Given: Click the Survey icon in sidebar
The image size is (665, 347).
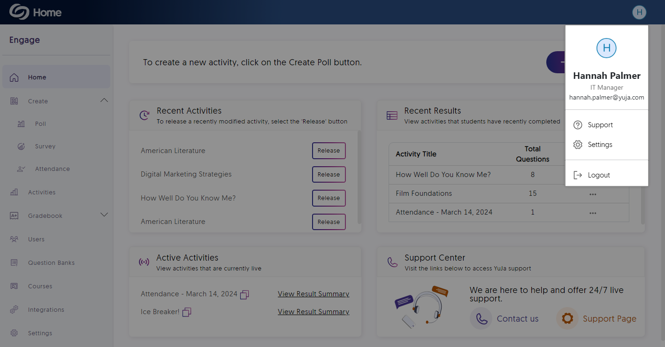Looking at the screenshot, I should (21, 147).
